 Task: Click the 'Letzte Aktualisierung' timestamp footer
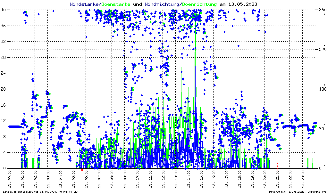point(41,192)
